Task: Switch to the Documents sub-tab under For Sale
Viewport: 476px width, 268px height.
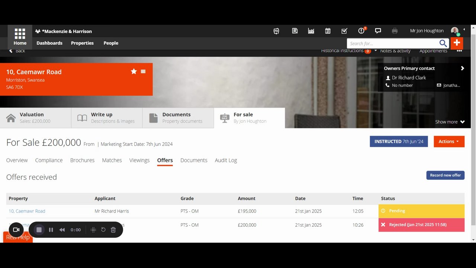Action: point(194,160)
